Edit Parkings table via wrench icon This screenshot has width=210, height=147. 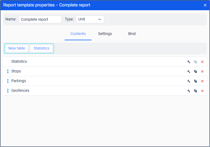point(188,81)
